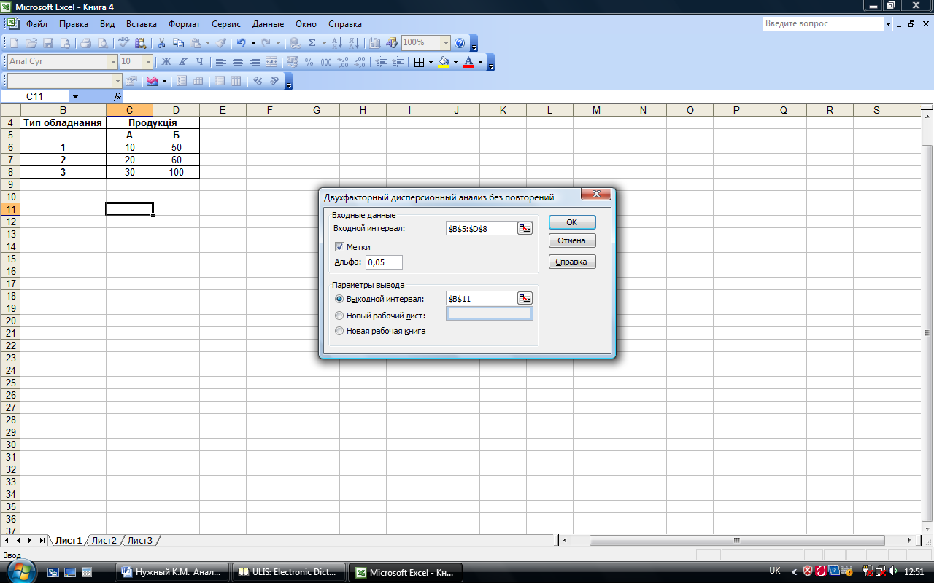Increase decimal places icon
The image size is (934, 583).
tap(343, 62)
